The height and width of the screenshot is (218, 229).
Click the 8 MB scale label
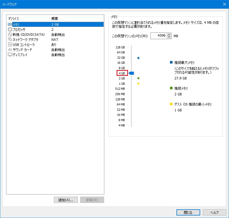[122, 120]
